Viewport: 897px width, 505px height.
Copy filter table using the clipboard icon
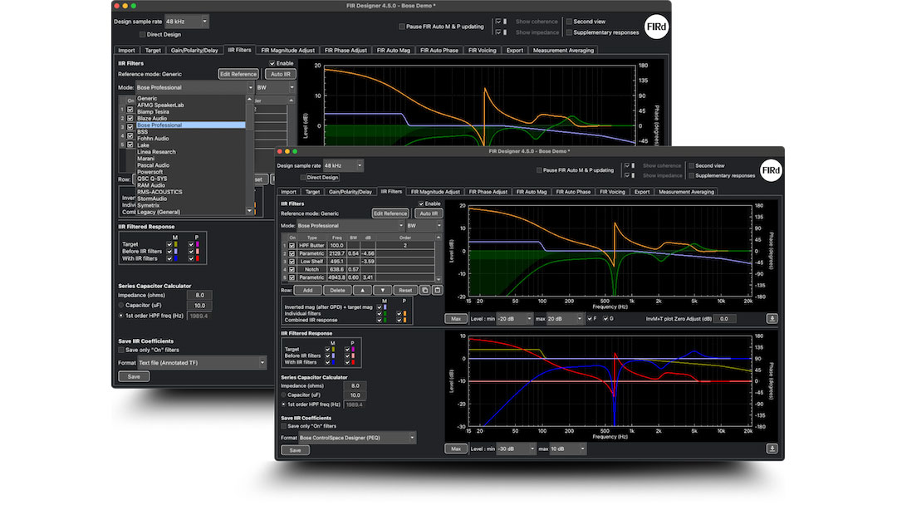pos(425,290)
